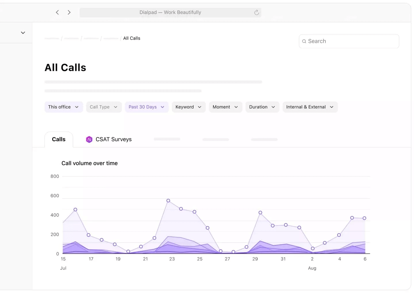Expand the 'Call Type' filter
Image resolution: width=414 pixels, height=293 pixels.
click(104, 107)
